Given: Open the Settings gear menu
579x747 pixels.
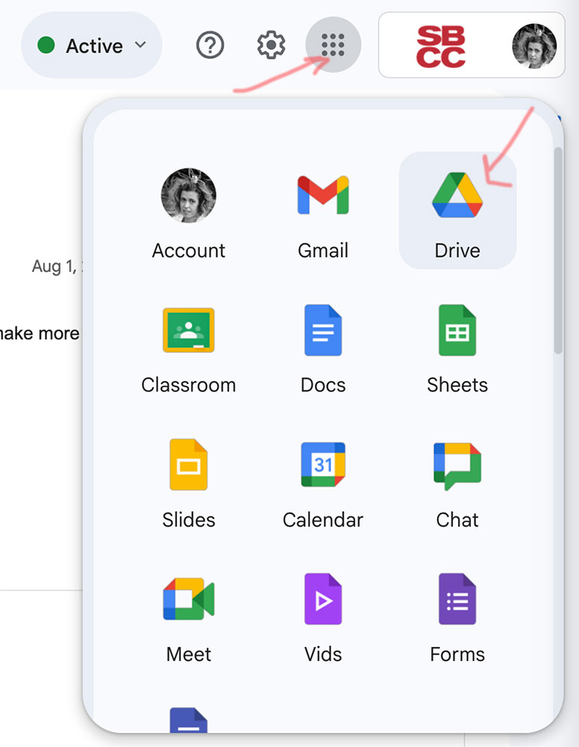Looking at the screenshot, I should point(271,46).
